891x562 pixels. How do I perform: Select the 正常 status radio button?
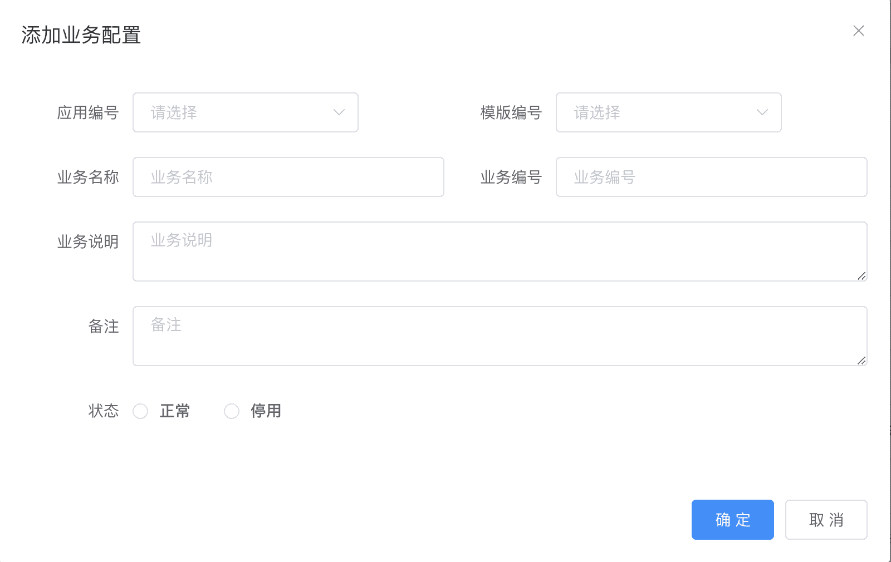point(140,411)
